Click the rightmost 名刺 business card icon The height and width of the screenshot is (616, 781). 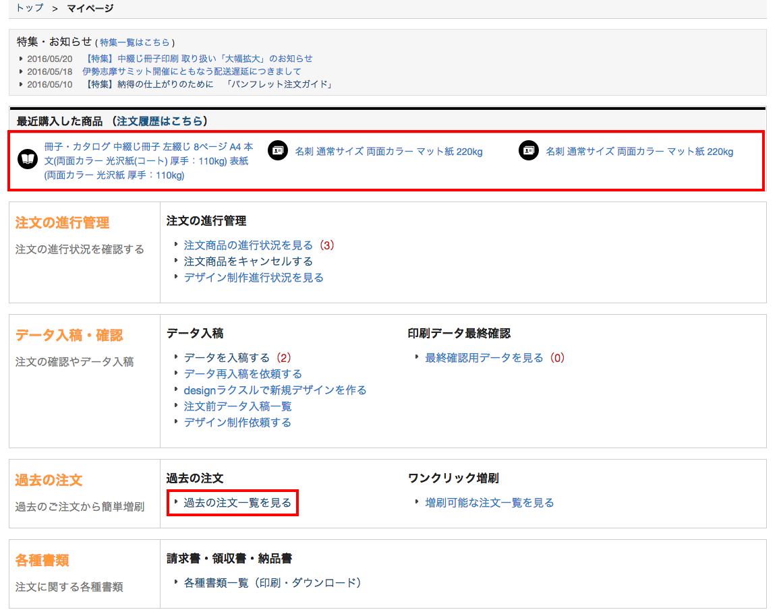528,151
